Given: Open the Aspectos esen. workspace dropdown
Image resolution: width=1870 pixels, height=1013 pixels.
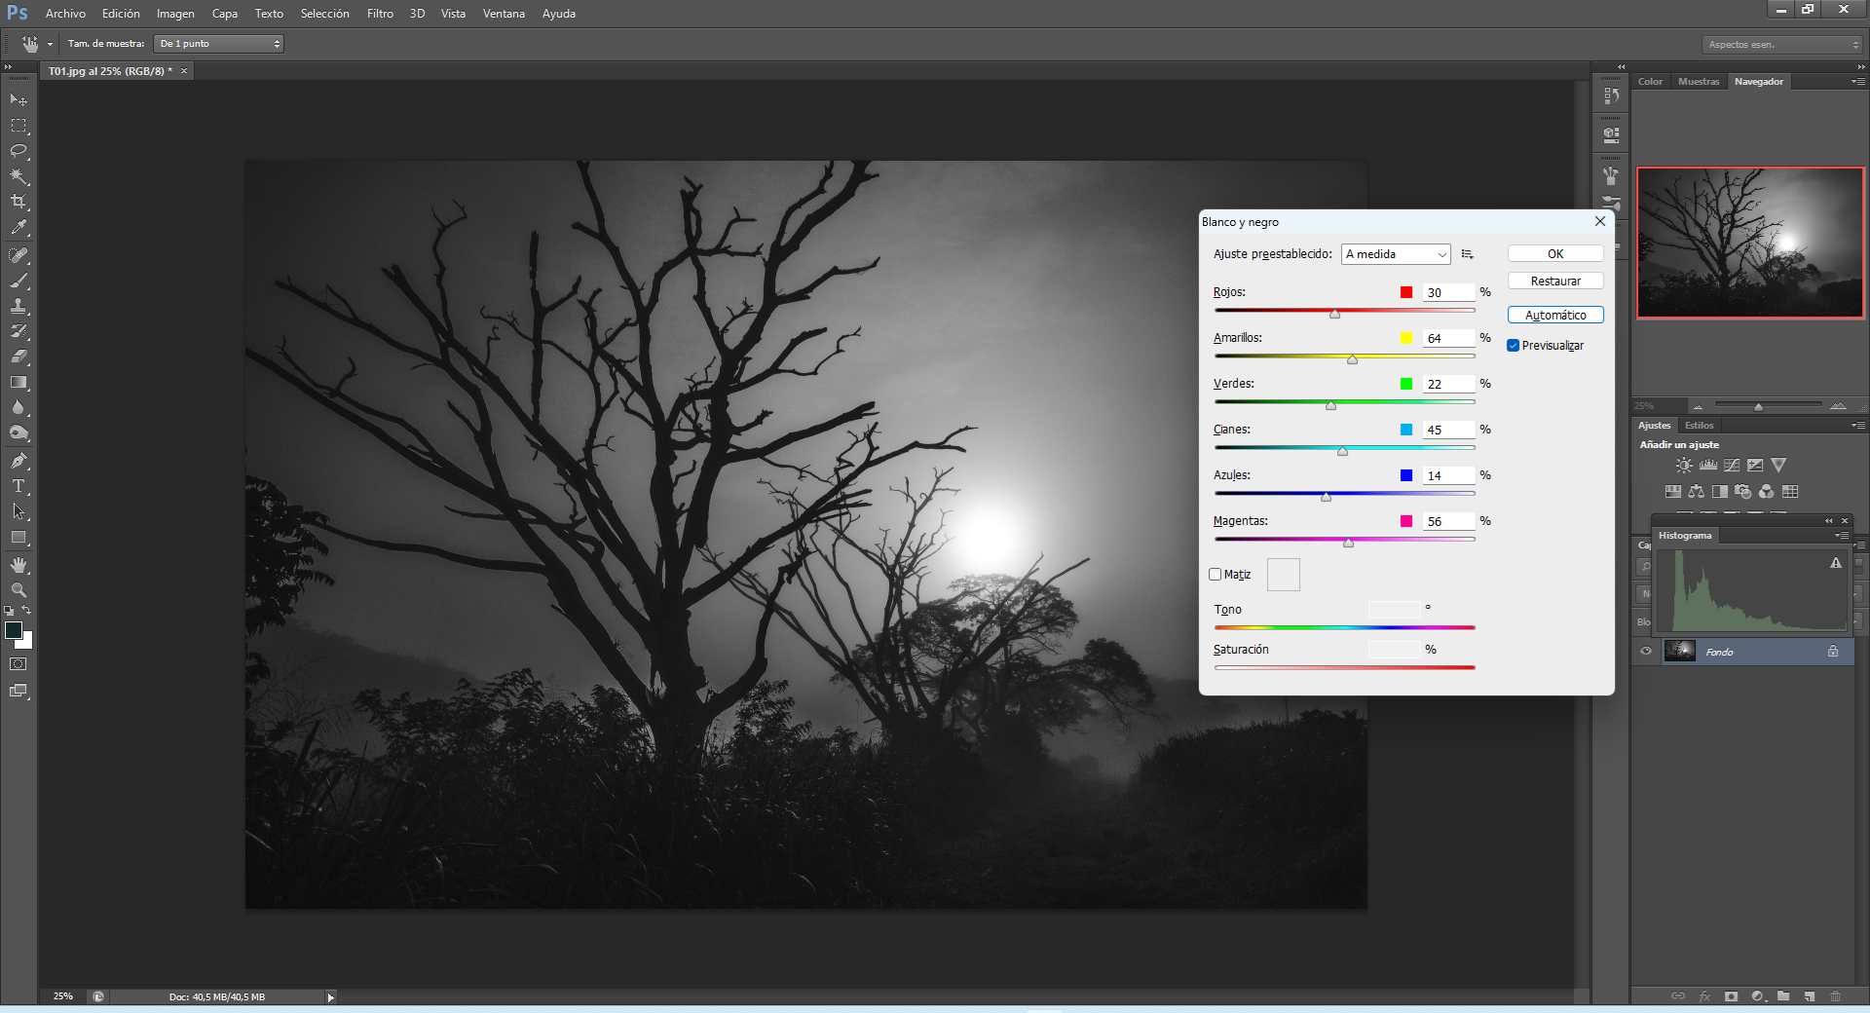Looking at the screenshot, I should 1782,45.
